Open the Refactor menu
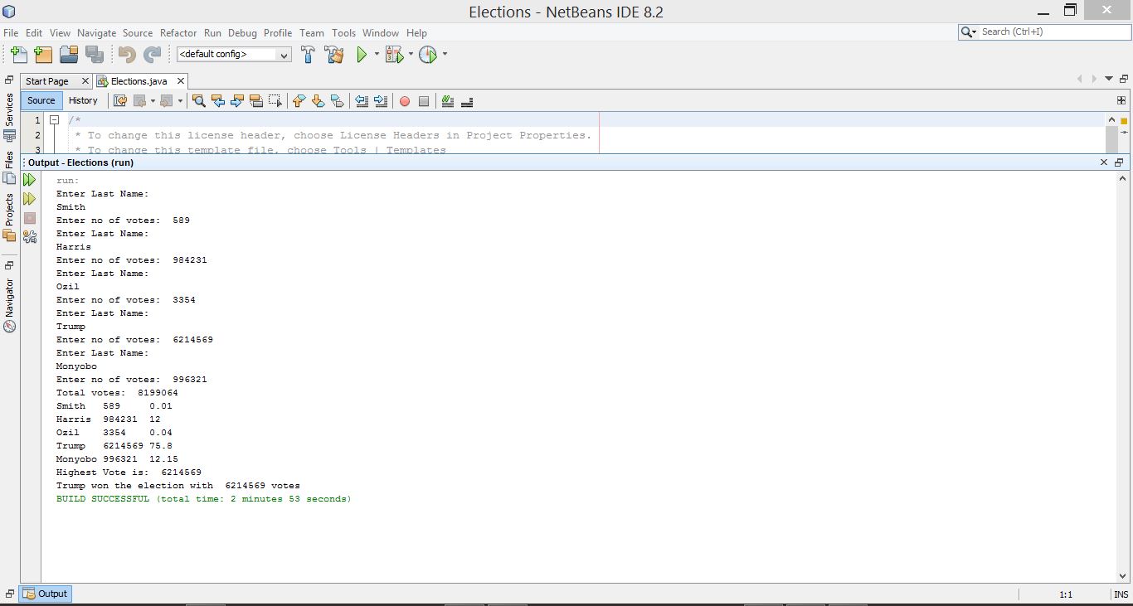1133x606 pixels. click(x=178, y=33)
